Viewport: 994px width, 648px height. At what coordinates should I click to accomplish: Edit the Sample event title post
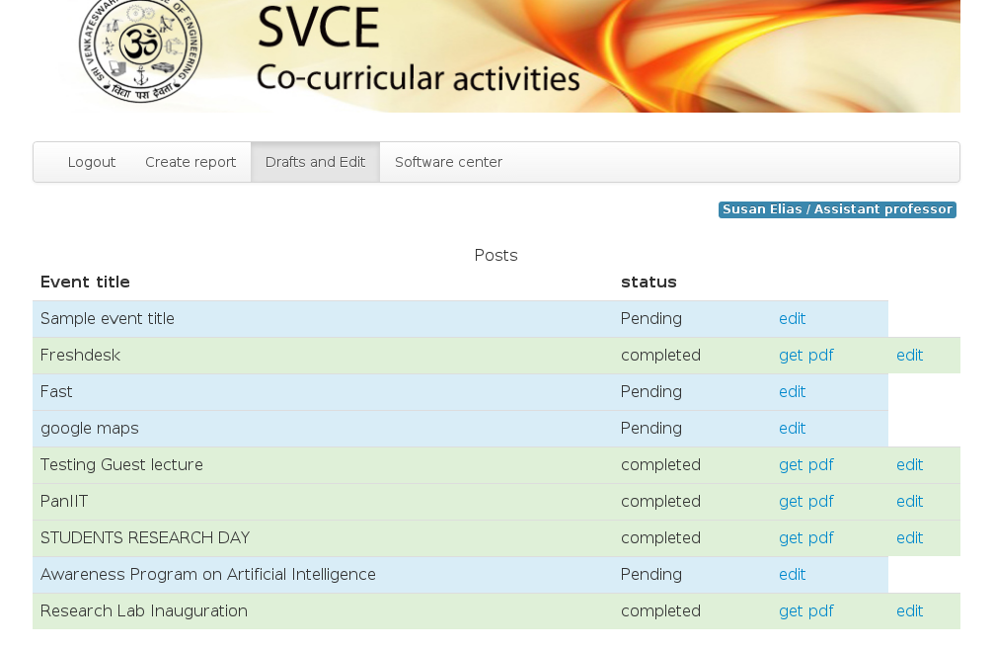tap(792, 319)
